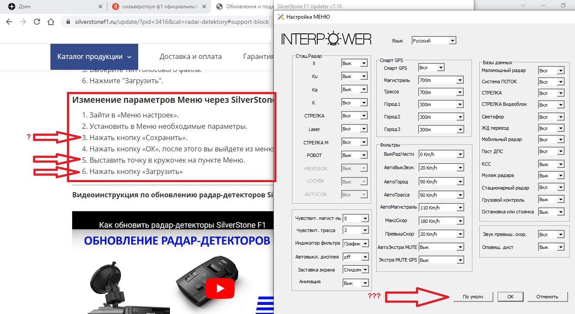Image resolution: width=575 pixels, height=314 pixels.
Task: Expand the Магистраль distance dropdown
Action: tap(441, 80)
